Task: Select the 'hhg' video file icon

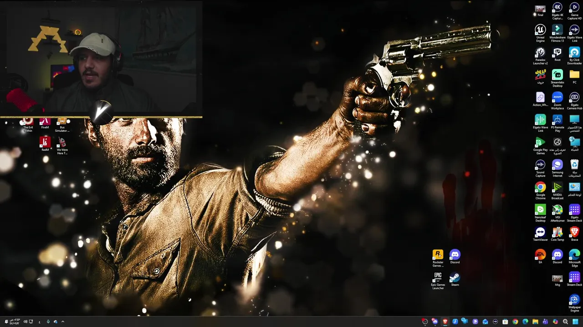Action: click(x=557, y=280)
